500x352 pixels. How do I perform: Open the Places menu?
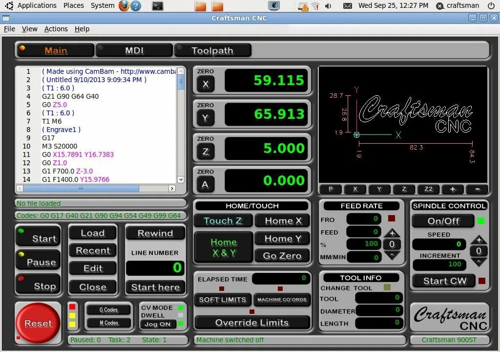point(74,5)
